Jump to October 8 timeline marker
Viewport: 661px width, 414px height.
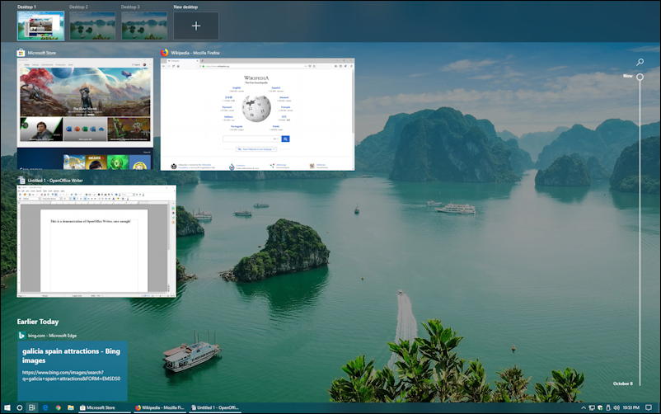[x=622, y=383]
